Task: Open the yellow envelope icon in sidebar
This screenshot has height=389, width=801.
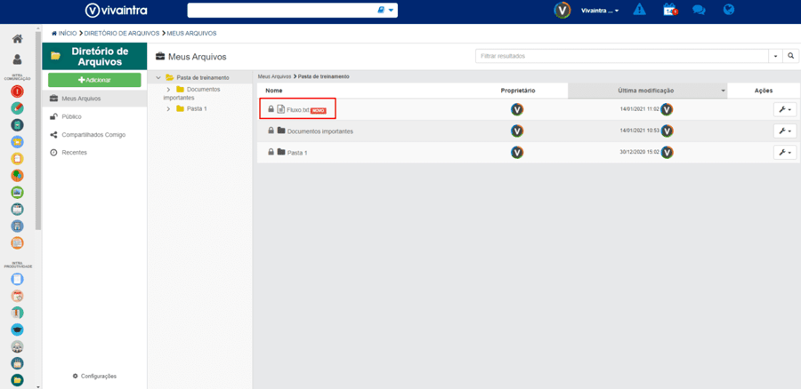Action: pos(18,142)
